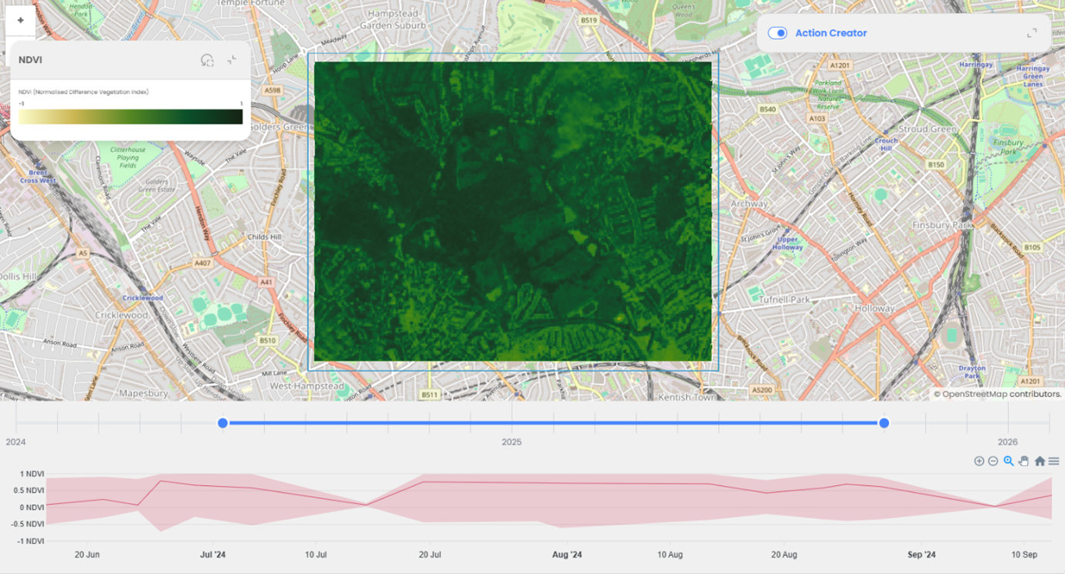Reset chart zoom with home icon
Screen dimensions: 1065x574
1040,461
